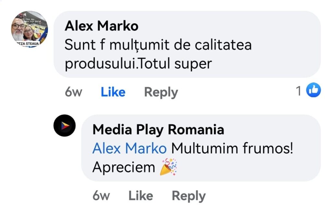Like the Media Play Romania reply

tap(141, 196)
